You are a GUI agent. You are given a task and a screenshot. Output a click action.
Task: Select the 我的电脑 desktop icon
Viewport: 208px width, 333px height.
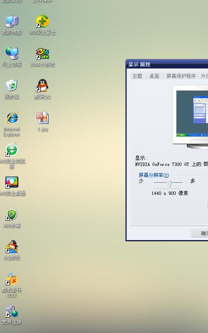click(x=12, y=22)
